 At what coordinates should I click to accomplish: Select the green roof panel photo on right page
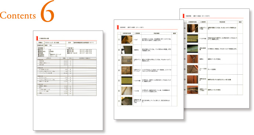pos(192,49)
